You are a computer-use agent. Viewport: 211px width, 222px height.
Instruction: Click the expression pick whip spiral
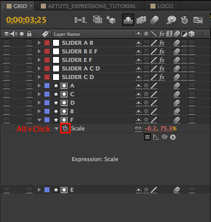click(x=165, y=137)
